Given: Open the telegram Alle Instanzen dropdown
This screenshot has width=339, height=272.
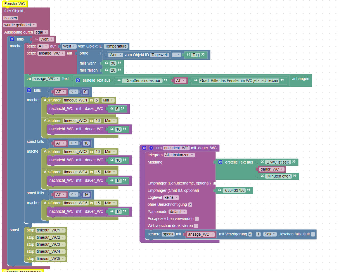Looking at the screenshot, I should (x=179, y=155).
